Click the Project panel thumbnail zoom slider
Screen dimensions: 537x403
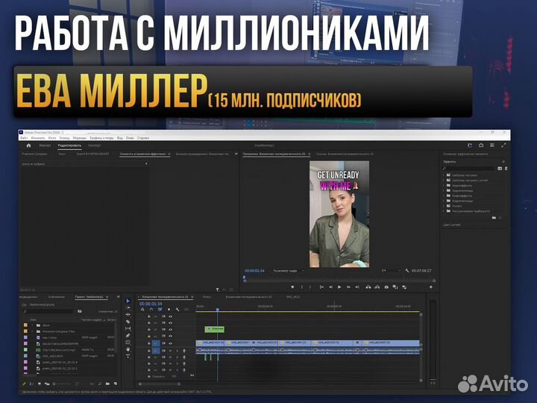pyautogui.click(x=62, y=384)
